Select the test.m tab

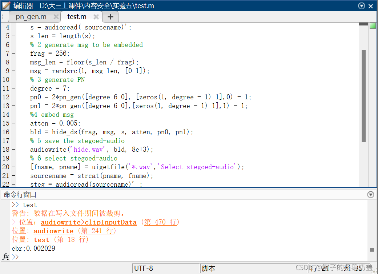77,17
